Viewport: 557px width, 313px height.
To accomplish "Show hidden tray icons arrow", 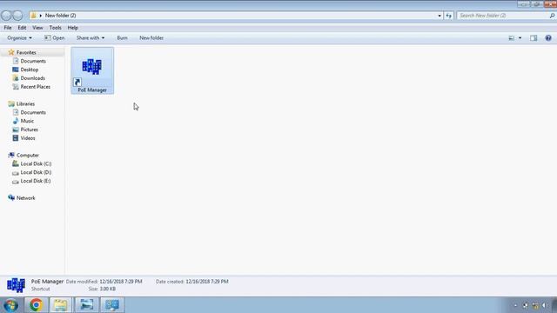I will point(515,305).
